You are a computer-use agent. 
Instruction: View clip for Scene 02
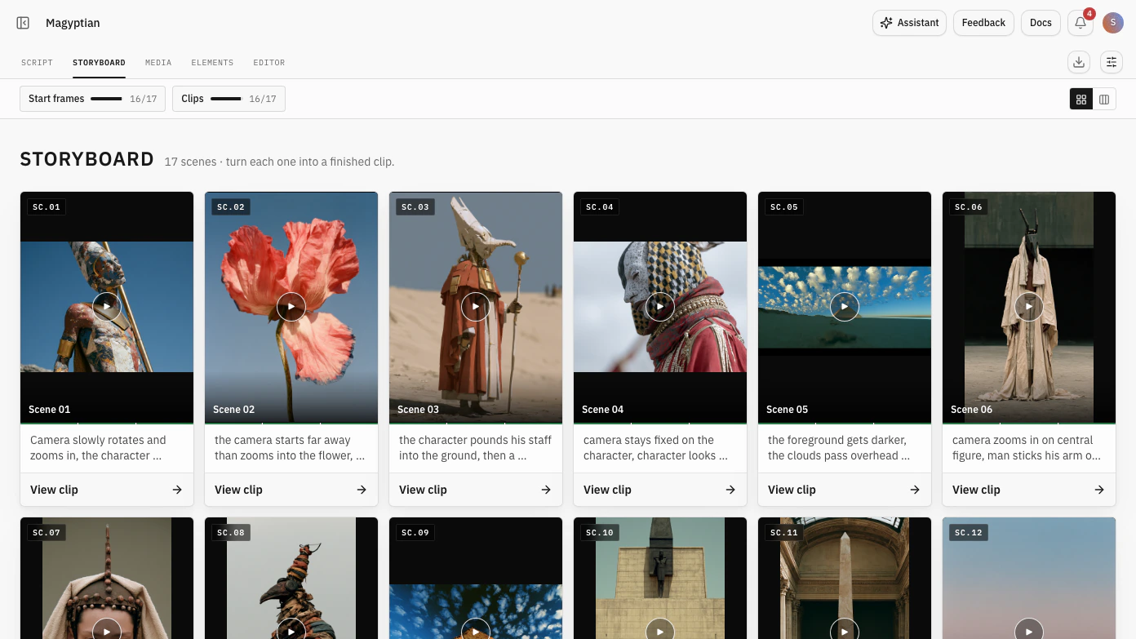pyautogui.click(x=291, y=490)
